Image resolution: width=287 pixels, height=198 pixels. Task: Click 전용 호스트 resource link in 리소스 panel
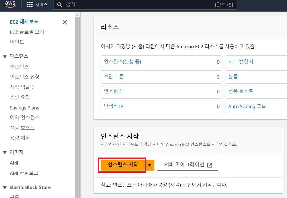click(241, 91)
